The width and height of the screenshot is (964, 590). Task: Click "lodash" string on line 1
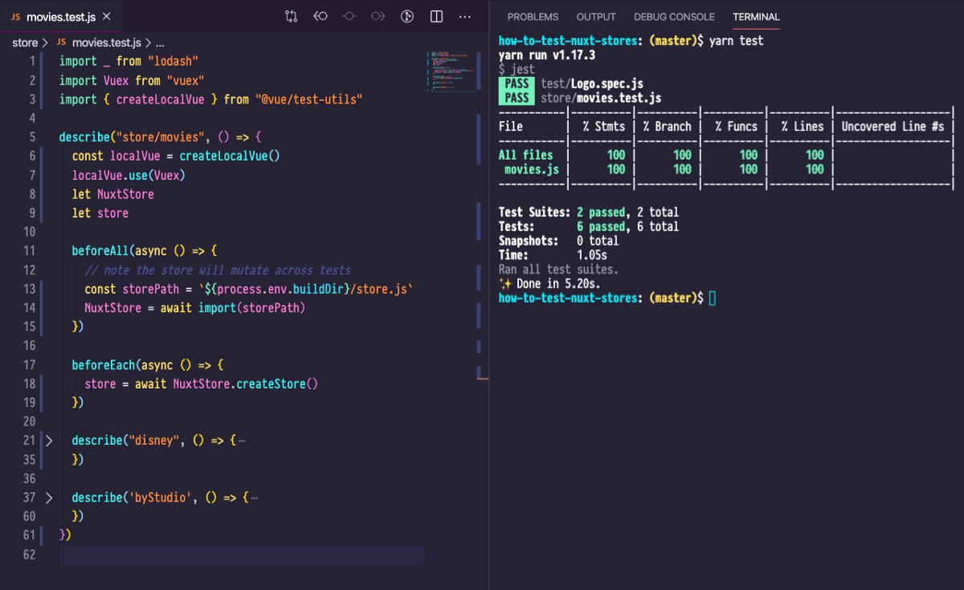[x=172, y=62]
